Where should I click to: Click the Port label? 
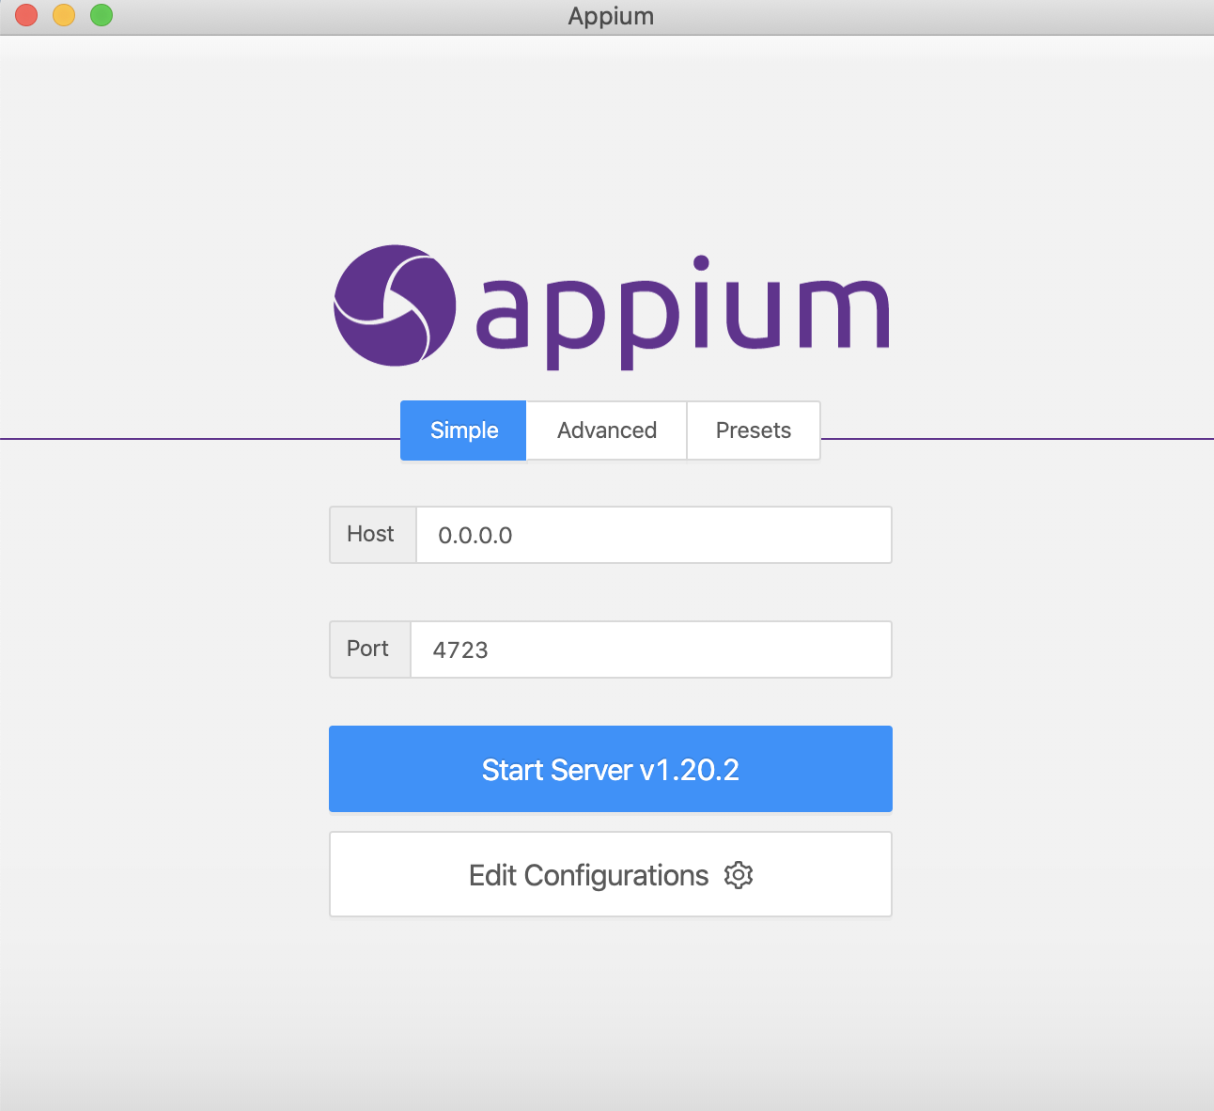tap(367, 649)
